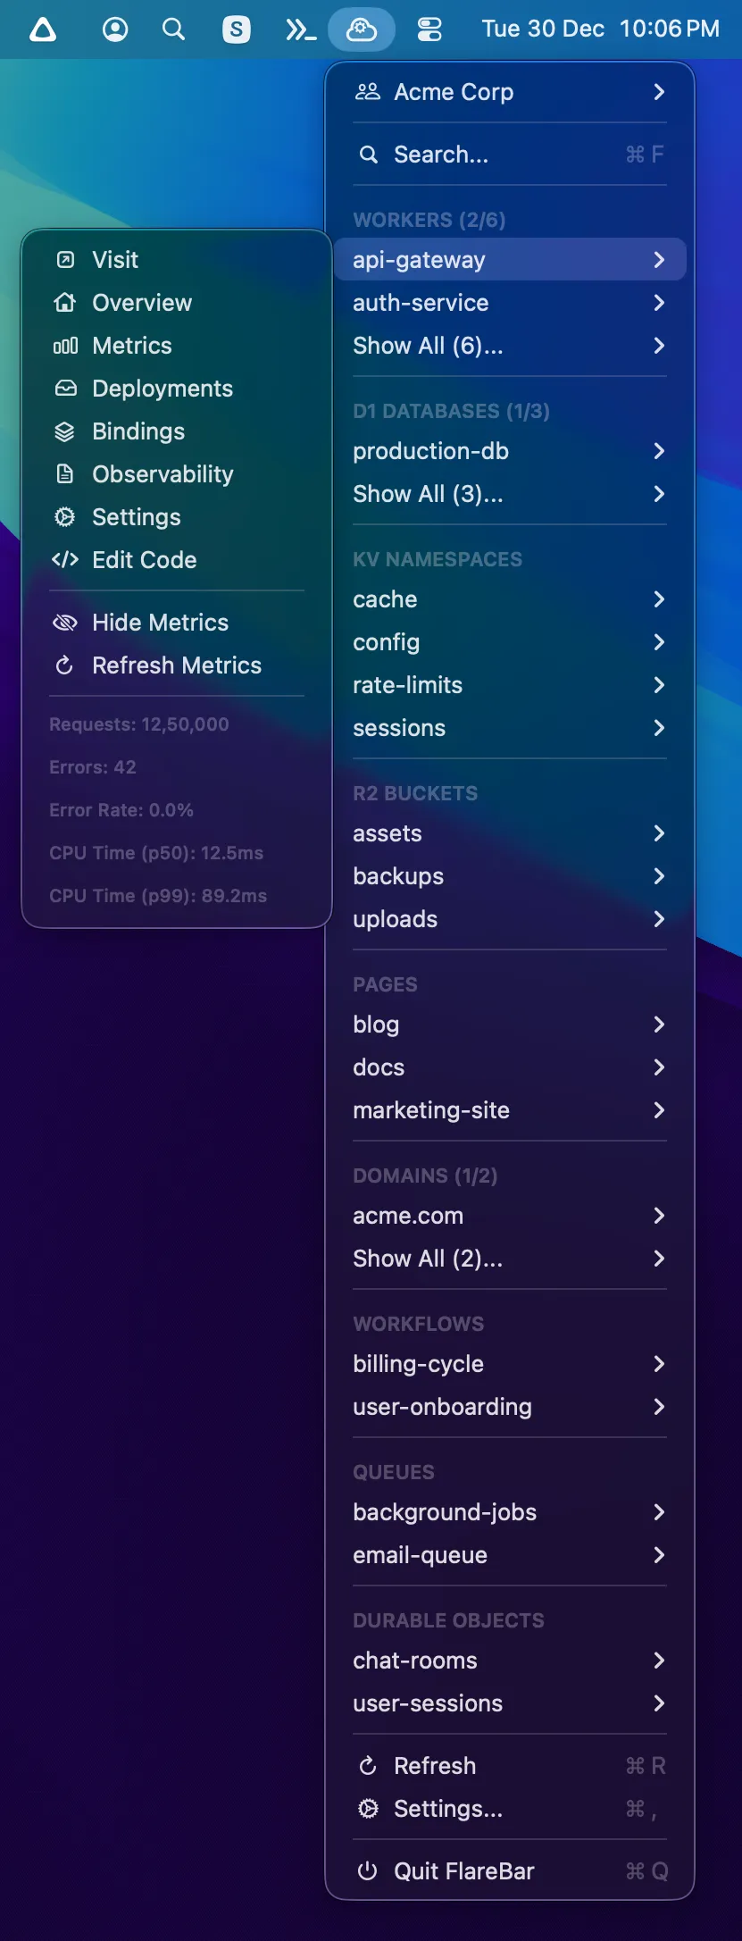Screen dimensions: 742x1941
Task: Expand Show All (6) workers chevron
Action: [x=659, y=346]
